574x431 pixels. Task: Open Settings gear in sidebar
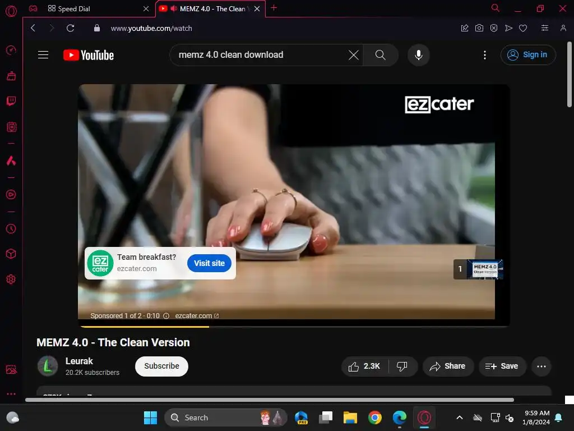click(x=11, y=279)
